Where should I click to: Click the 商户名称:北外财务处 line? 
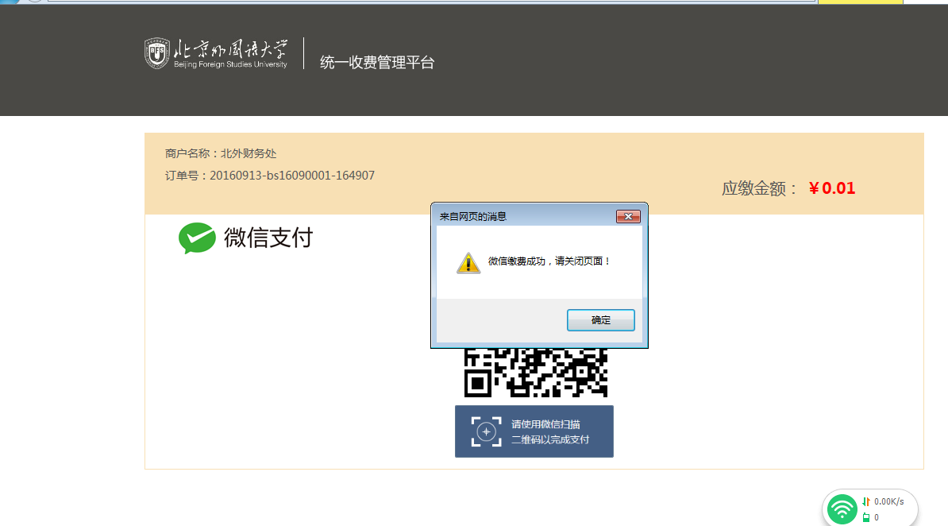(x=221, y=153)
